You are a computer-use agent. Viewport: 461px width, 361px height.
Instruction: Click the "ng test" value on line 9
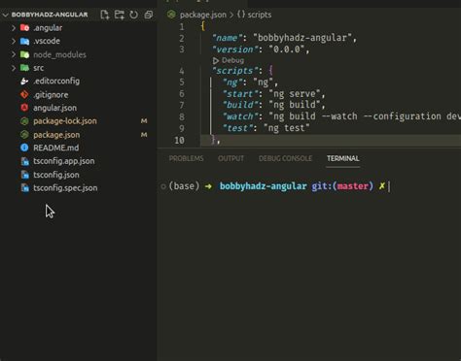point(287,128)
